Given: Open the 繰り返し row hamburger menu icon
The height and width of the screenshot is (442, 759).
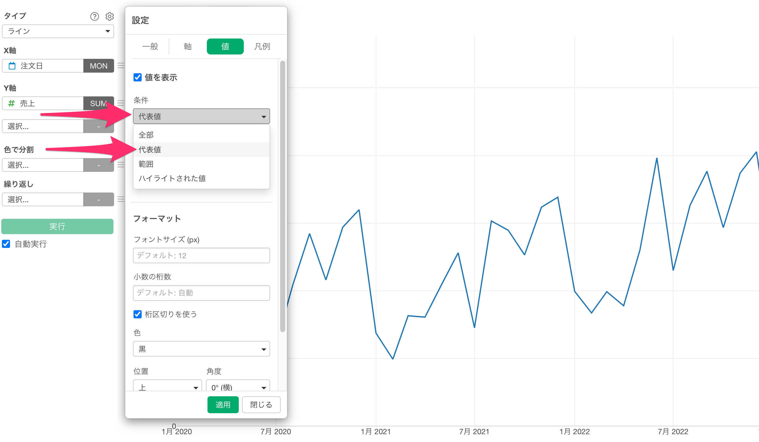Looking at the screenshot, I should 121,199.
